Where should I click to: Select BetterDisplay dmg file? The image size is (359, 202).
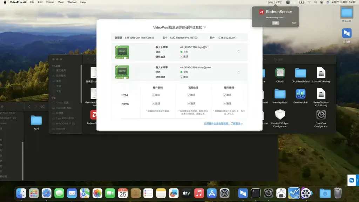point(321,97)
